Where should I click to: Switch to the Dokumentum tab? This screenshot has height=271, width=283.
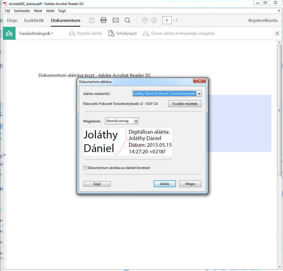tap(65, 21)
